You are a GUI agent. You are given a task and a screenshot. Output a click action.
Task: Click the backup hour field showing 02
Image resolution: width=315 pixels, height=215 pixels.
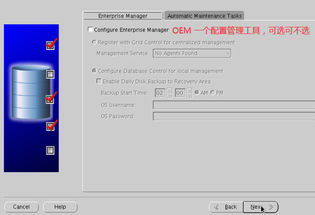160,93
